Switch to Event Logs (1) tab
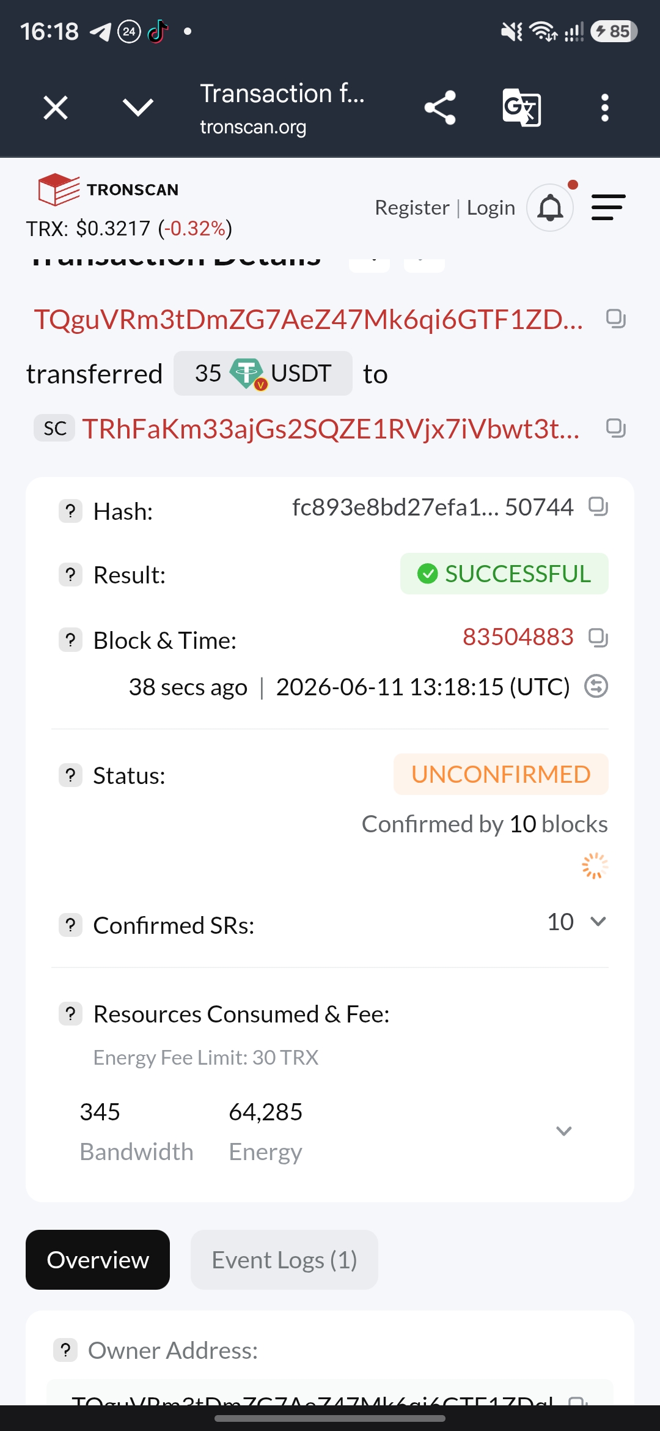Image resolution: width=660 pixels, height=1431 pixels. (284, 1260)
